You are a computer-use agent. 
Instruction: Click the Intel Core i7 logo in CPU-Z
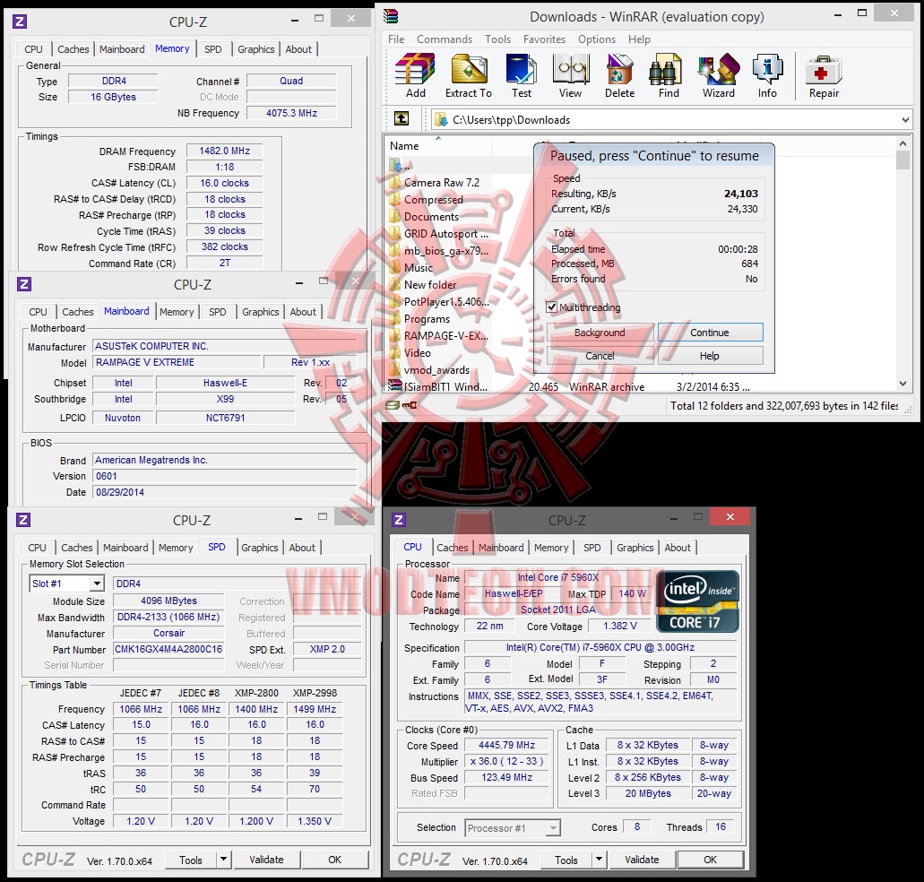pyautogui.click(x=697, y=601)
